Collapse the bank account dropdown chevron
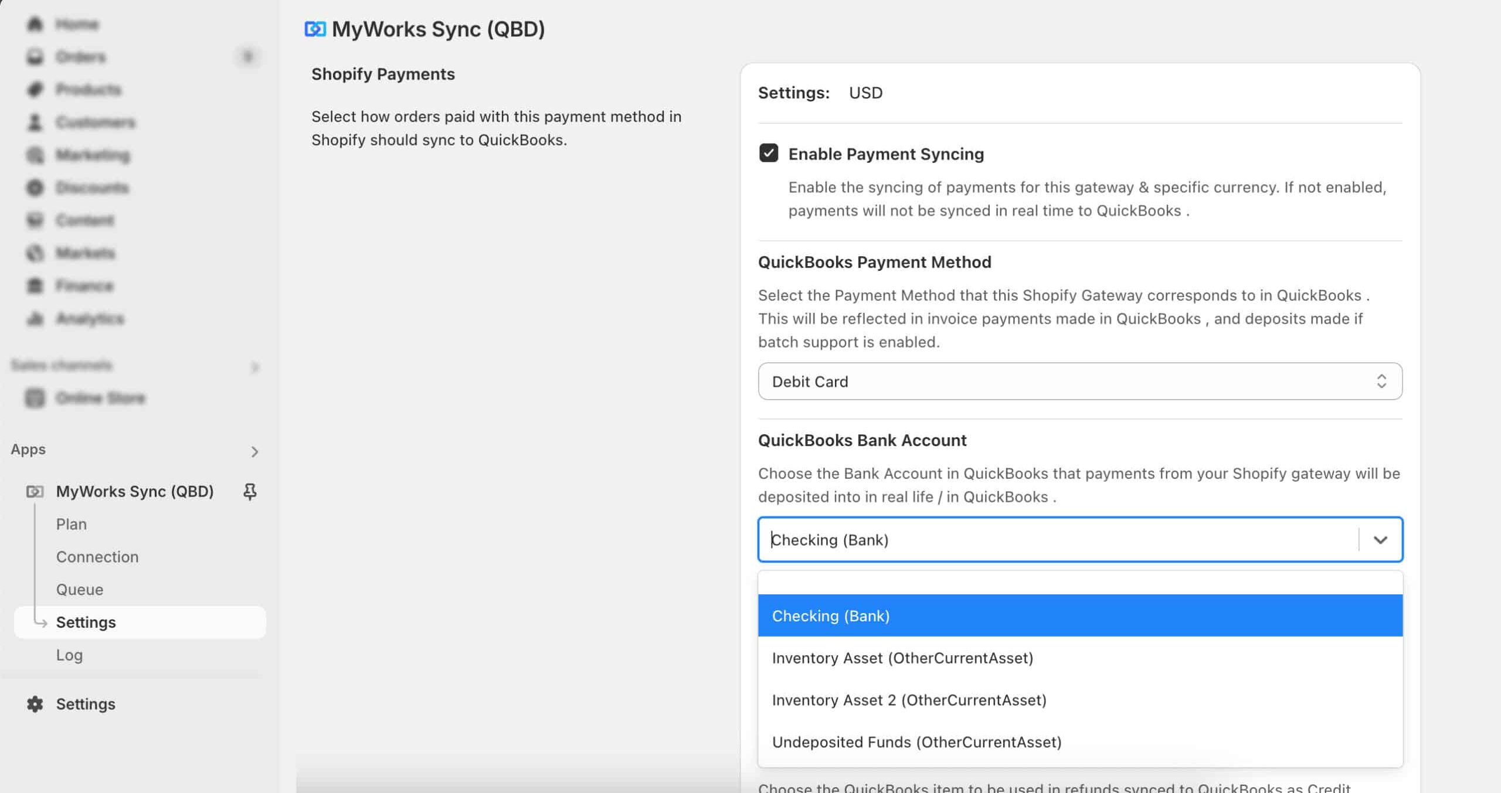Image resolution: width=1501 pixels, height=793 pixels. [x=1380, y=540]
